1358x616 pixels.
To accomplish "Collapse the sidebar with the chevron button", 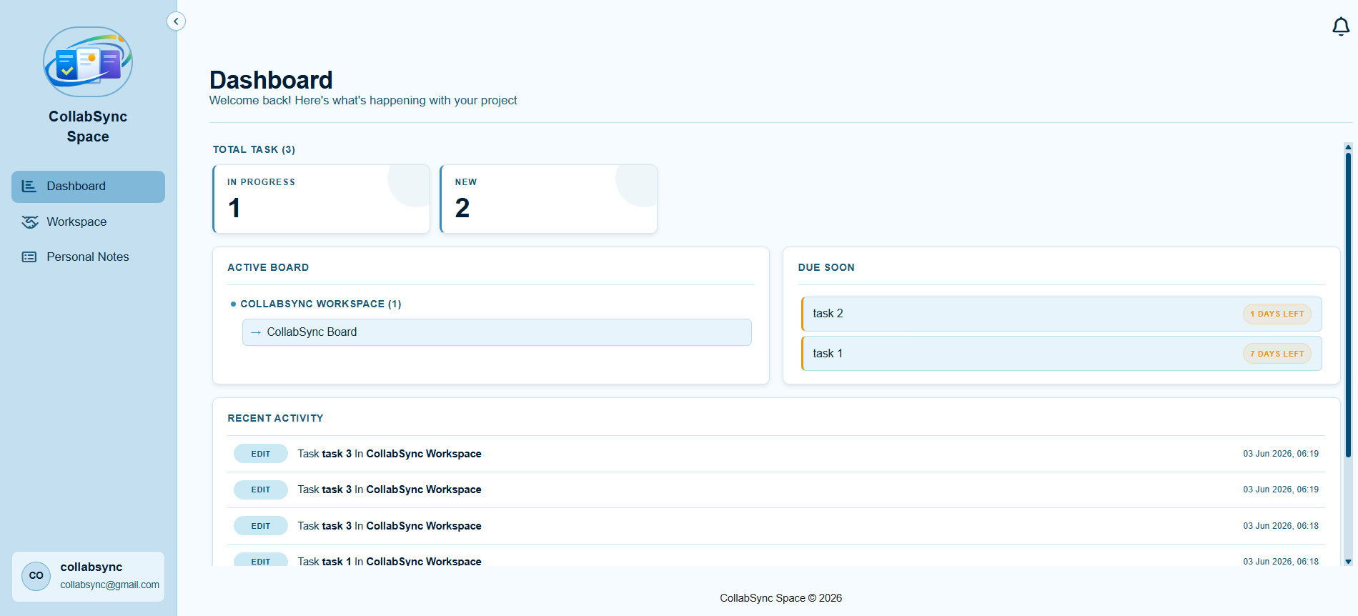I will click(176, 21).
